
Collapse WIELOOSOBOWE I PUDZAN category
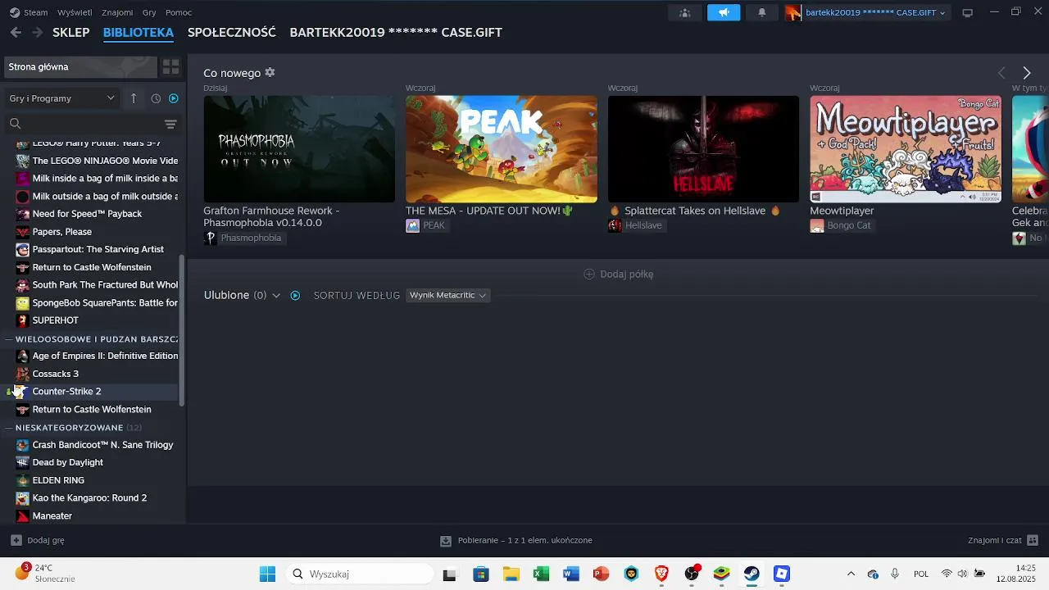9,338
